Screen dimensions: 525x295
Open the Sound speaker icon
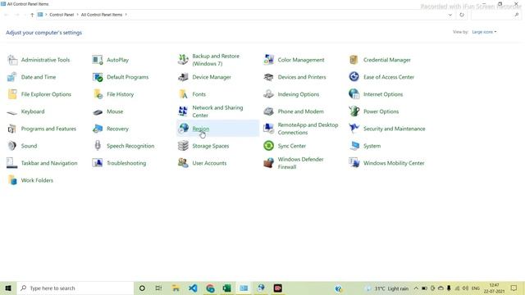(12, 146)
